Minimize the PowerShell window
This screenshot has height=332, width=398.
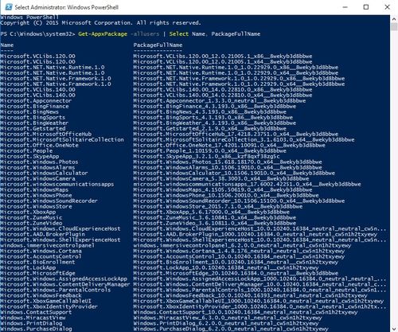point(345,7)
